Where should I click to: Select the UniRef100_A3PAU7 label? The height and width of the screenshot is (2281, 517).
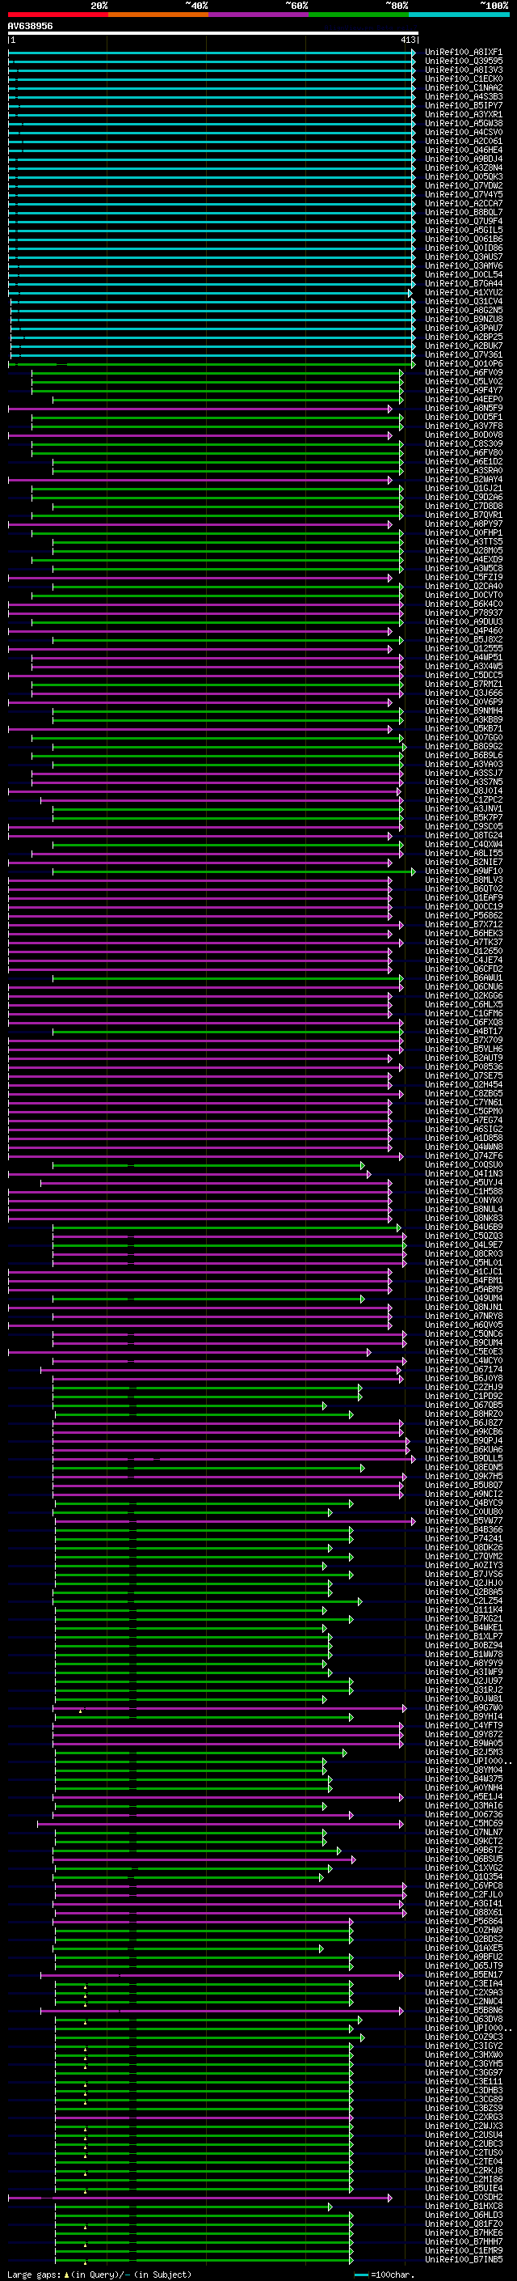click(463, 328)
